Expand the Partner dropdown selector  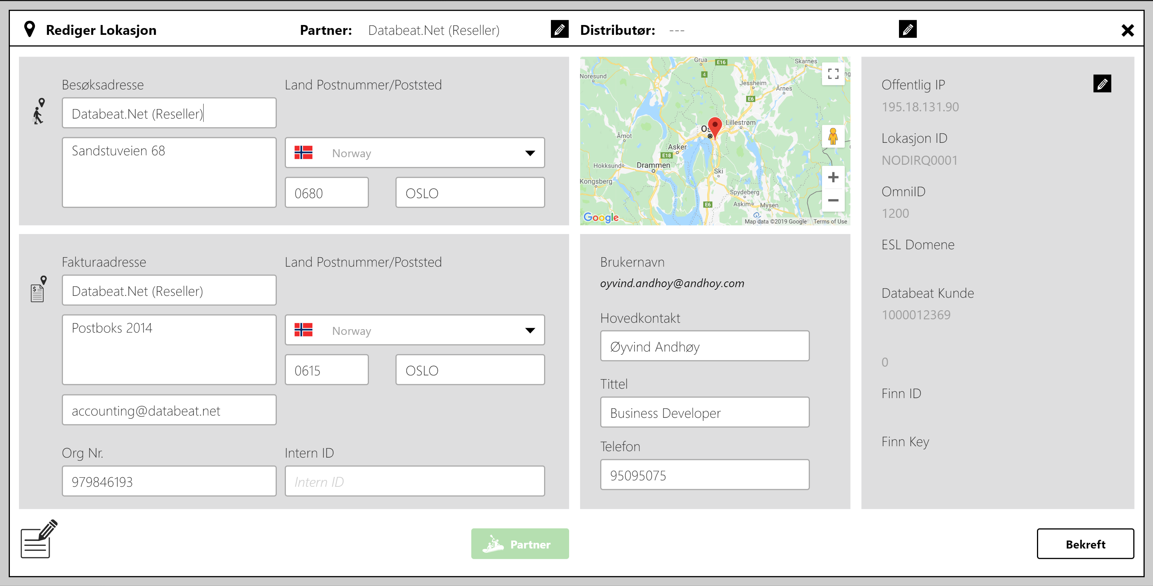560,30
